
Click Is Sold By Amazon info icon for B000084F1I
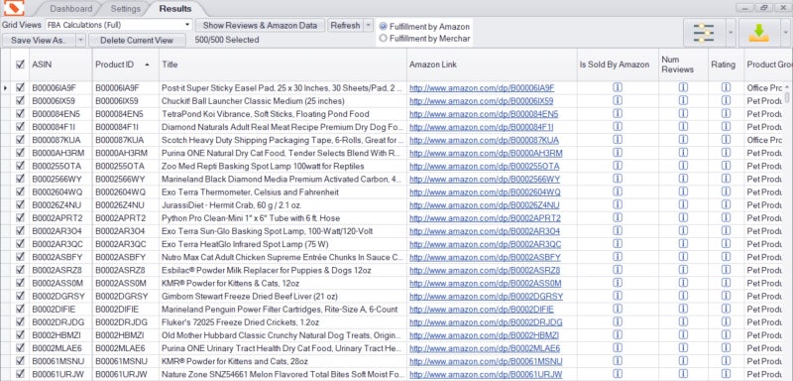tap(618, 126)
